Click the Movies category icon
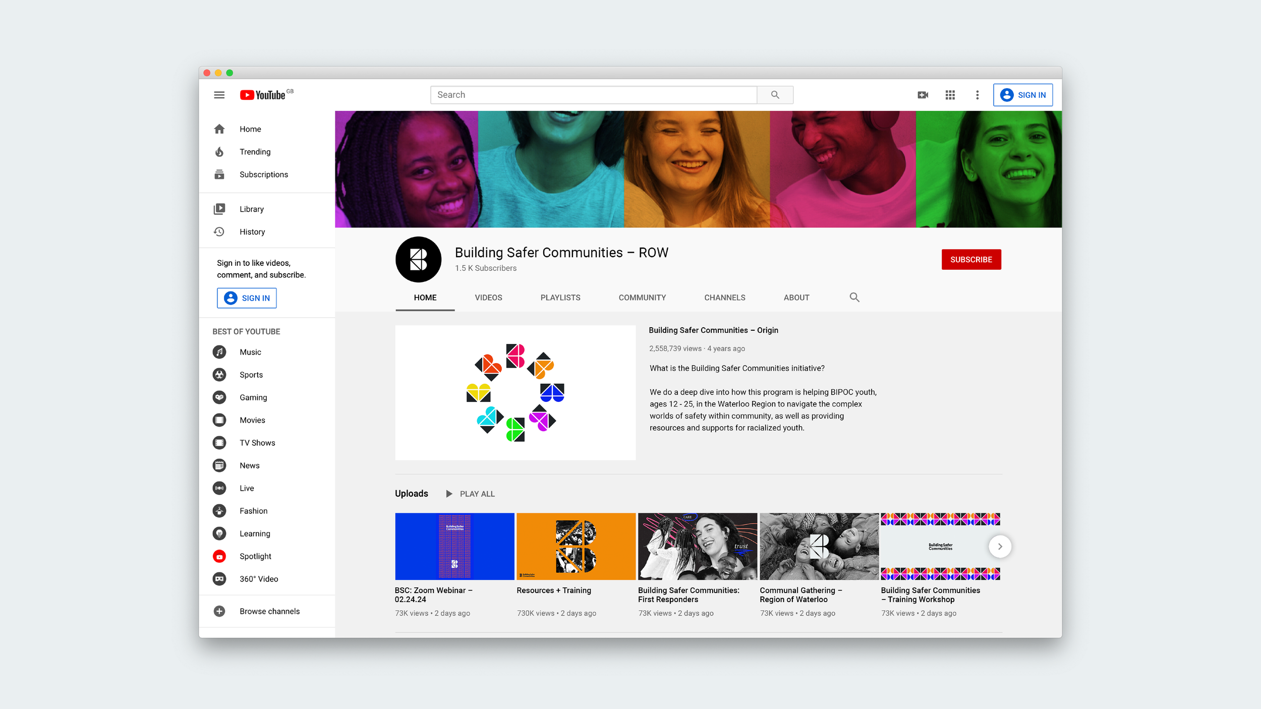 coord(219,420)
